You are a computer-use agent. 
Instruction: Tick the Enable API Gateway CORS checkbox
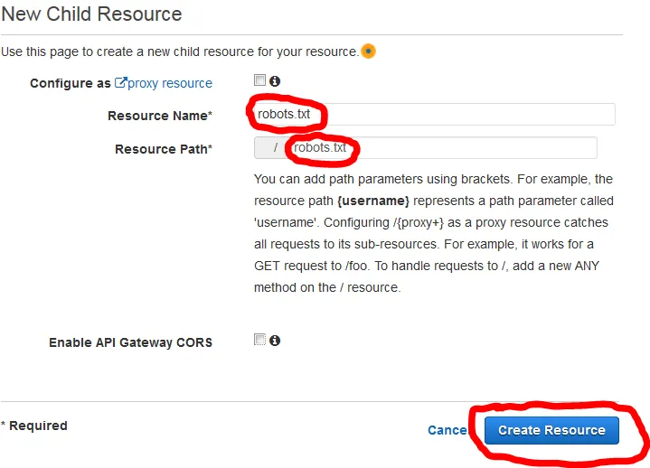tap(260, 341)
